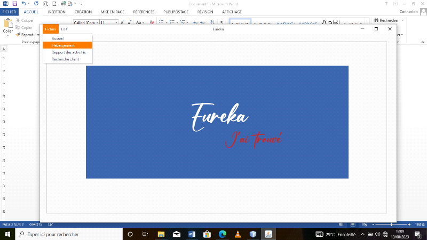This screenshot has width=427, height=240.
Task: Expand the Rechercher dropdown arrow
Action: [402, 20]
